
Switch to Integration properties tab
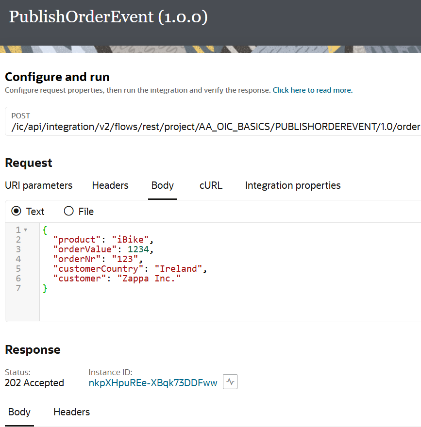[x=293, y=185]
